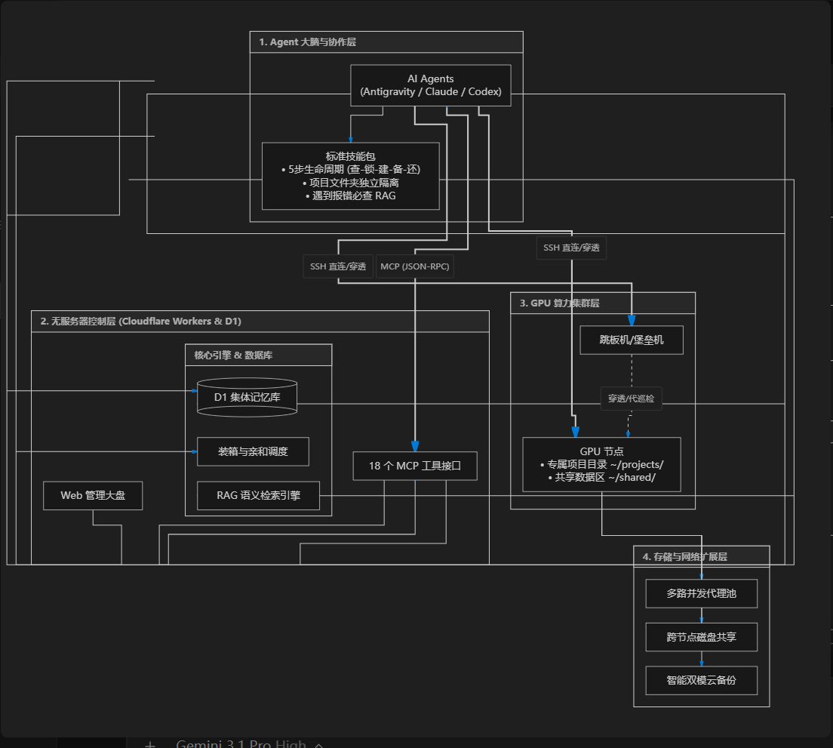Select the D1 集体记忆库 database cylinder

tap(247, 397)
